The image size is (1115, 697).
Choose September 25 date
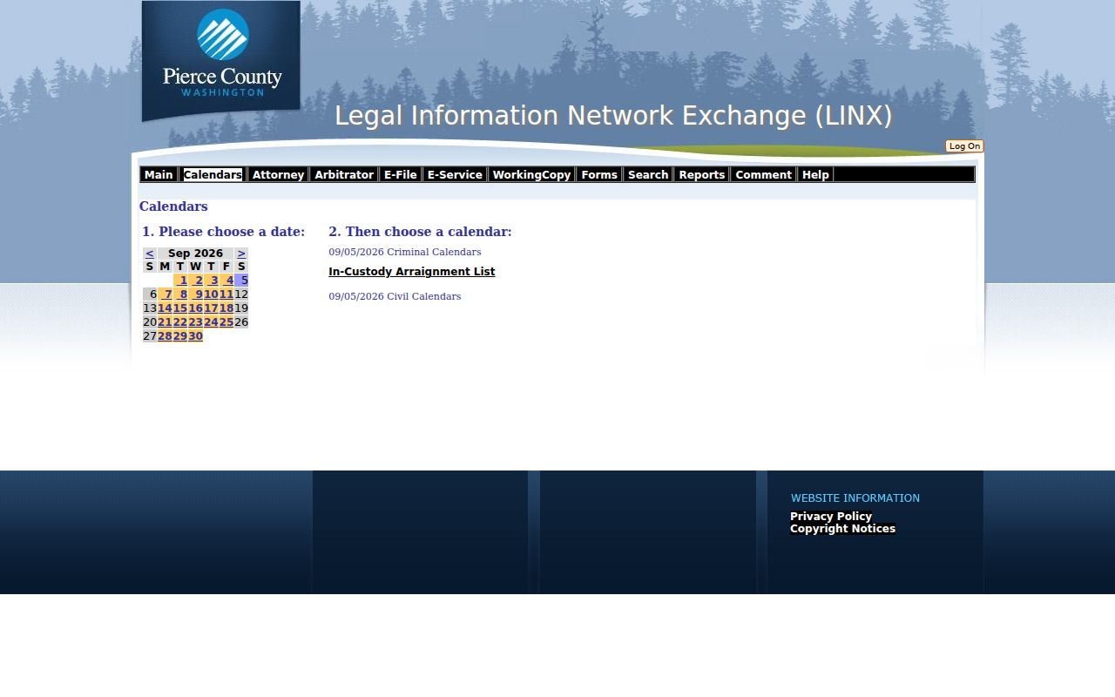[x=226, y=322]
